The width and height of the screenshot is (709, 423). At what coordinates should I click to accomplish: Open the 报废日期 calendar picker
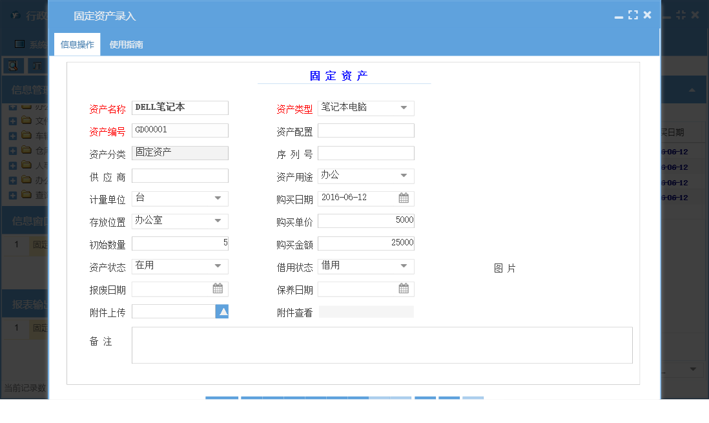point(218,289)
